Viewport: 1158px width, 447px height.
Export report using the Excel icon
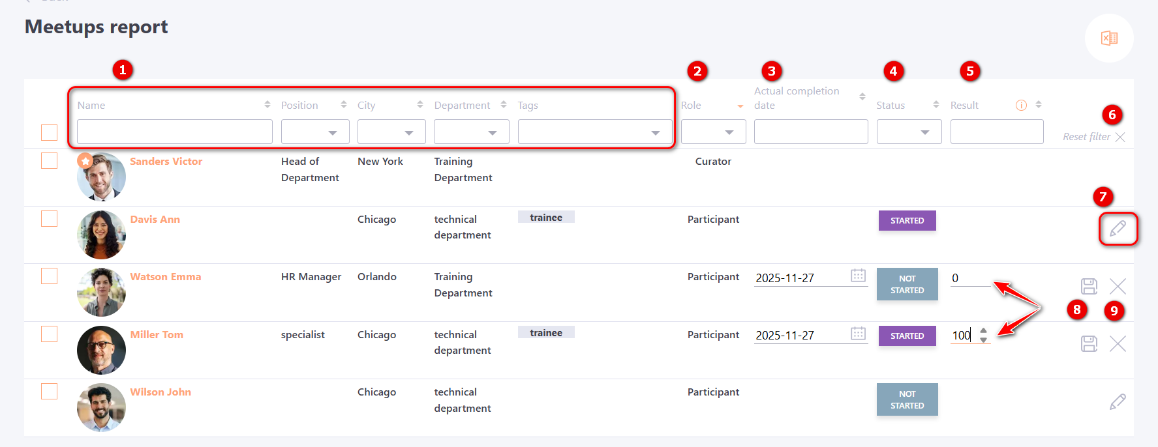click(x=1109, y=38)
